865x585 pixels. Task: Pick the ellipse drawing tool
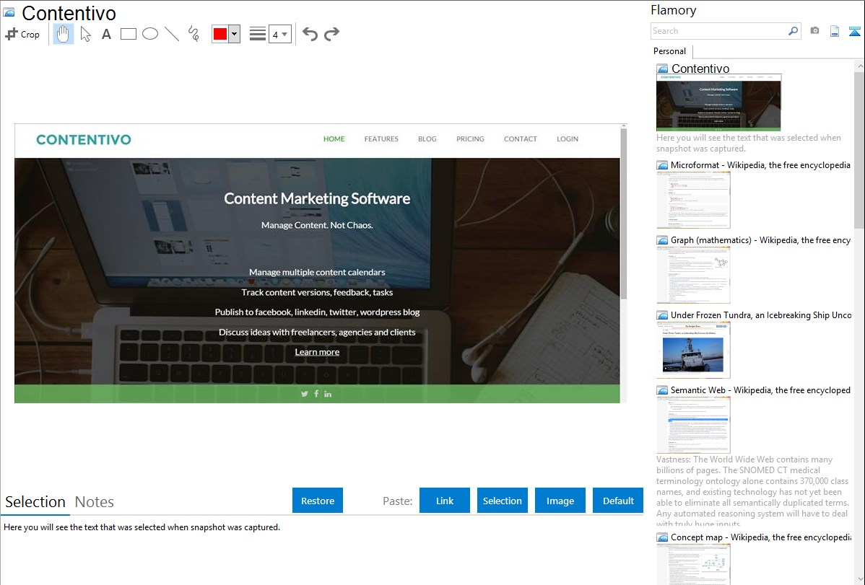click(x=150, y=34)
